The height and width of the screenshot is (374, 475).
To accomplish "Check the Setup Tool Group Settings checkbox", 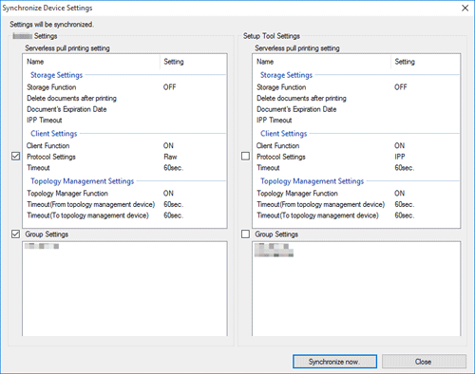I will coord(245,234).
